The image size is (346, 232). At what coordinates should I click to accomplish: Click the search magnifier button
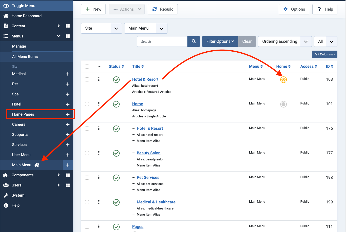click(194, 41)
